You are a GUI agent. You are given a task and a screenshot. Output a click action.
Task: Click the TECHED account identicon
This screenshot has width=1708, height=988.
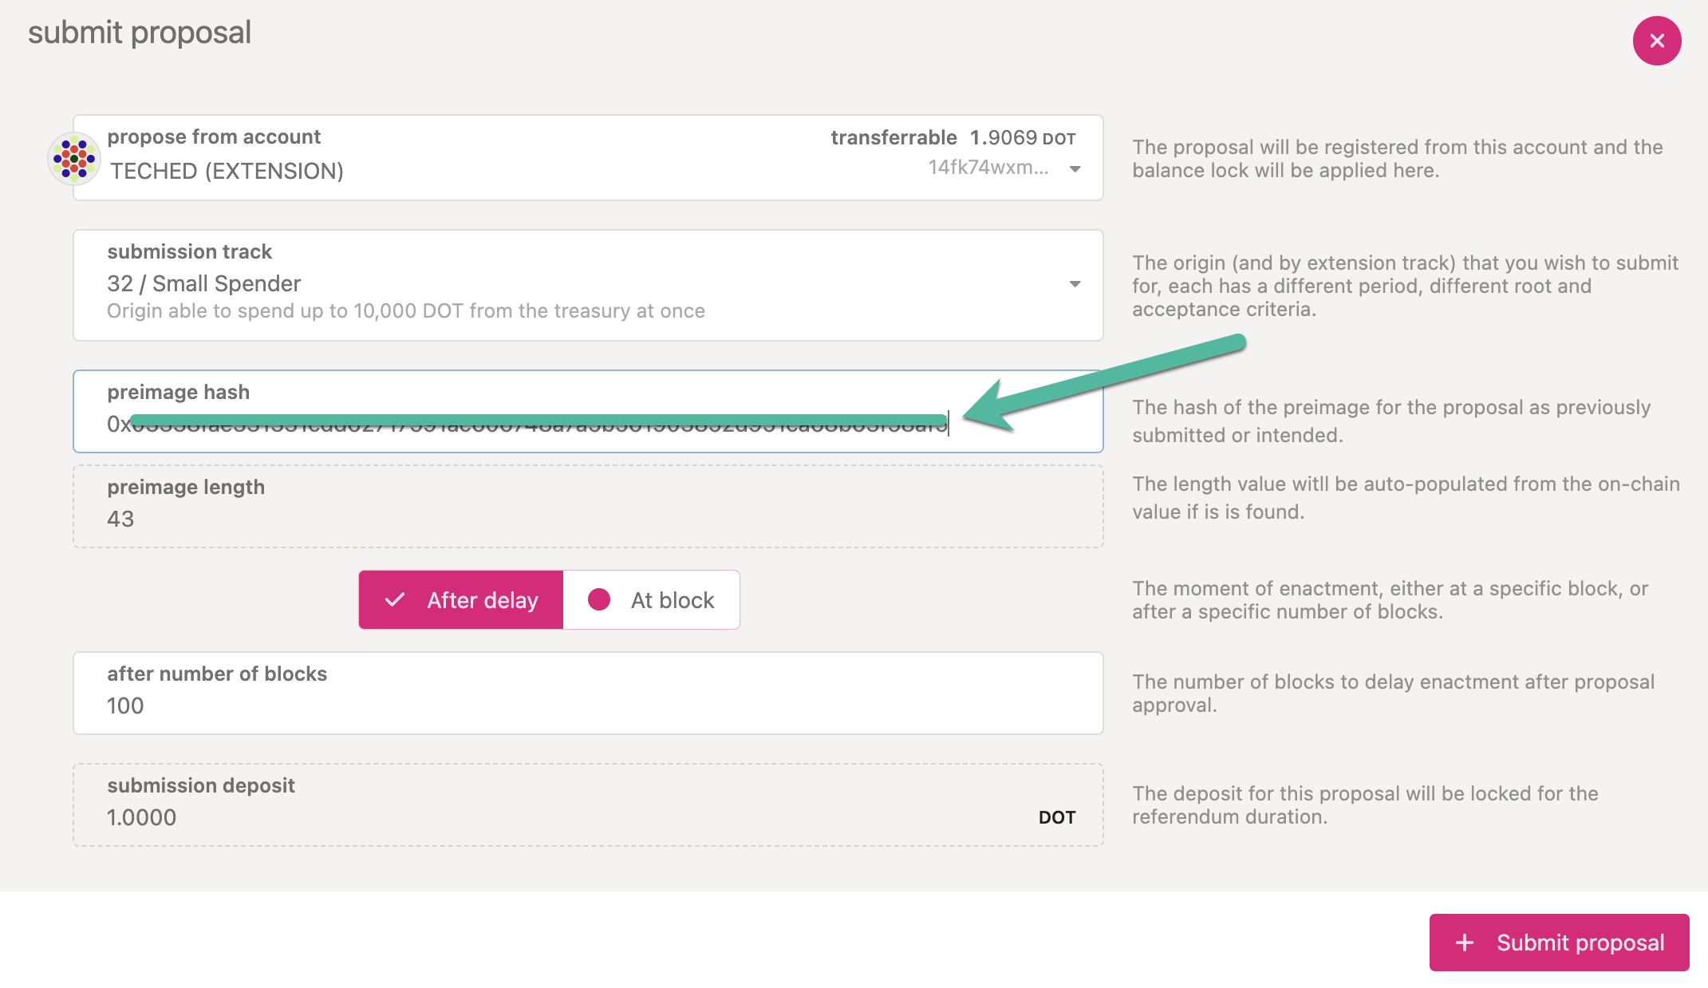pos(74,158)
